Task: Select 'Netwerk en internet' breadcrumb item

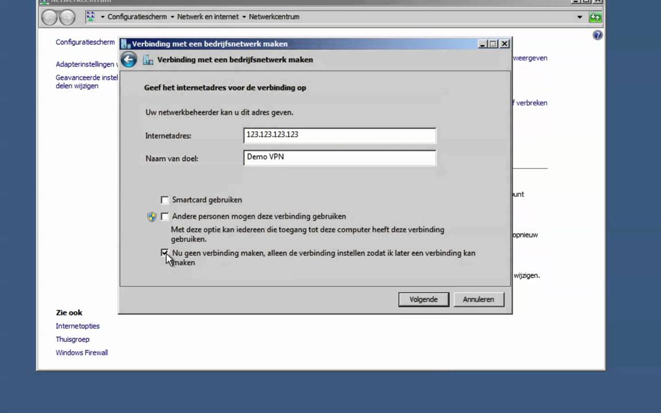Action: click(208, 17)
